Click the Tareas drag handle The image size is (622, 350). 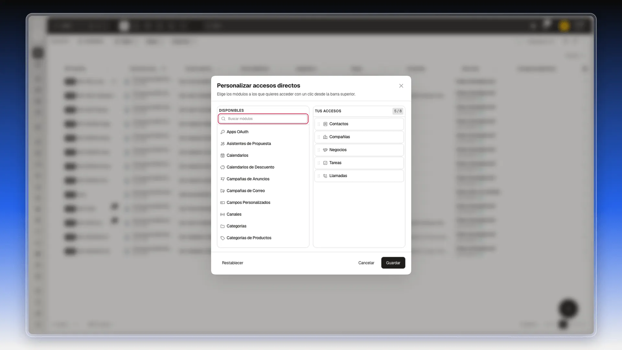point(319,163)
